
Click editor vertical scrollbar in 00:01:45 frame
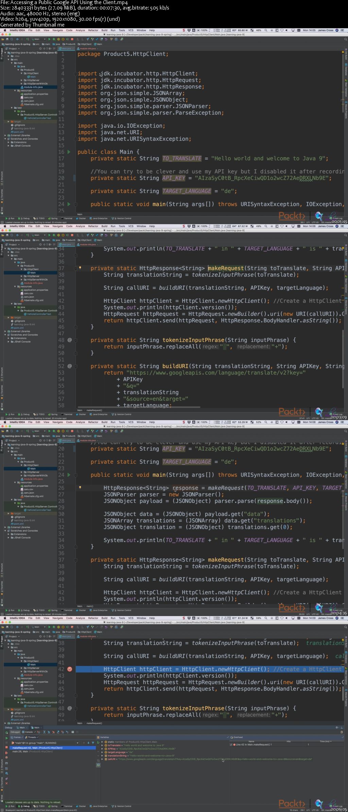point(343,83)
